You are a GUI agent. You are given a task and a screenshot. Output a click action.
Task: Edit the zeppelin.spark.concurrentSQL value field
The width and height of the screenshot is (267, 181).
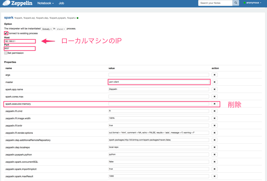[x=159, y=162]
